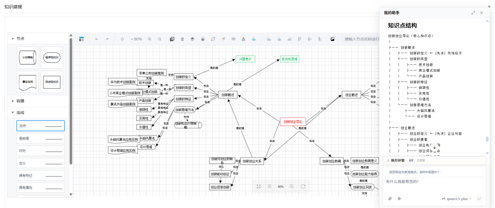Click zoom-in icon in floating zoom bar
Screen dimensions: 495x208
pyautogui.click(x=269, y=186)
